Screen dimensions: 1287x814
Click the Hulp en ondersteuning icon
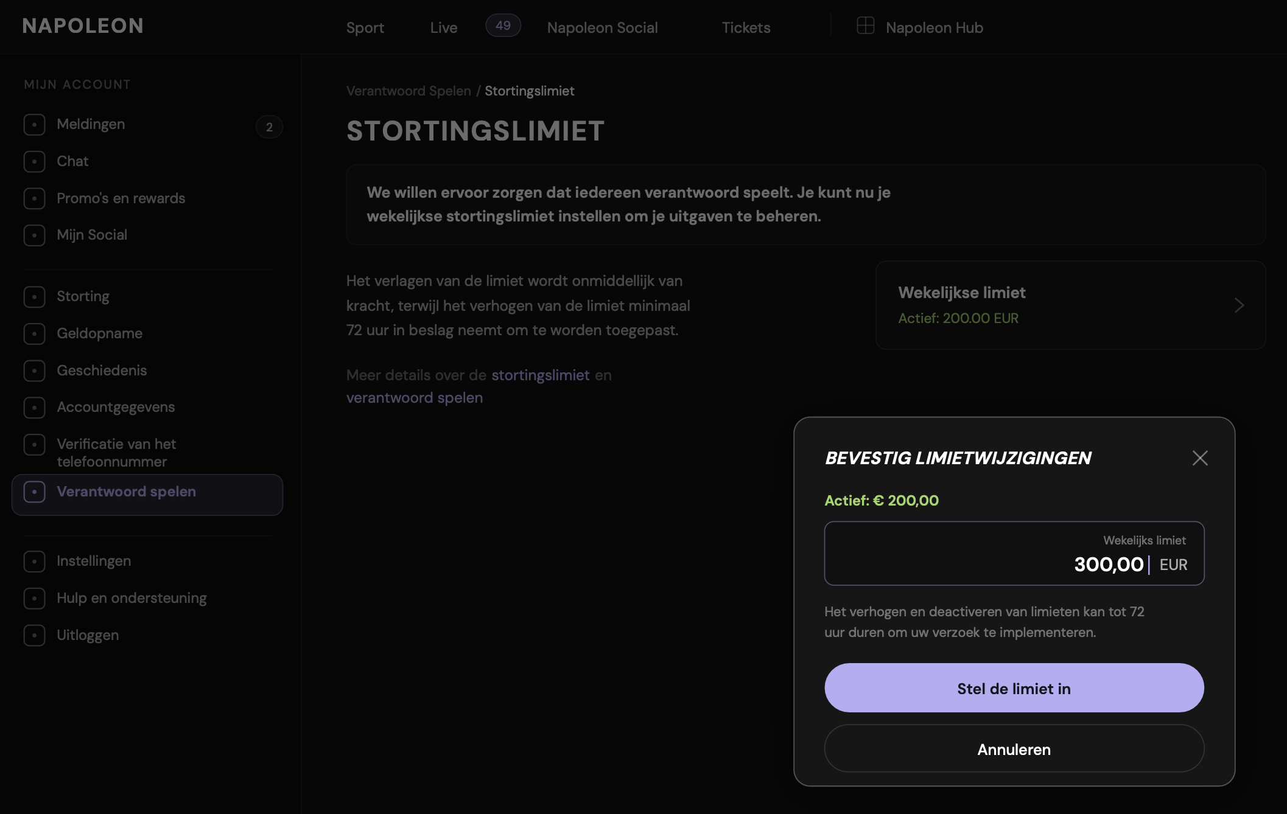pos(34,599)
